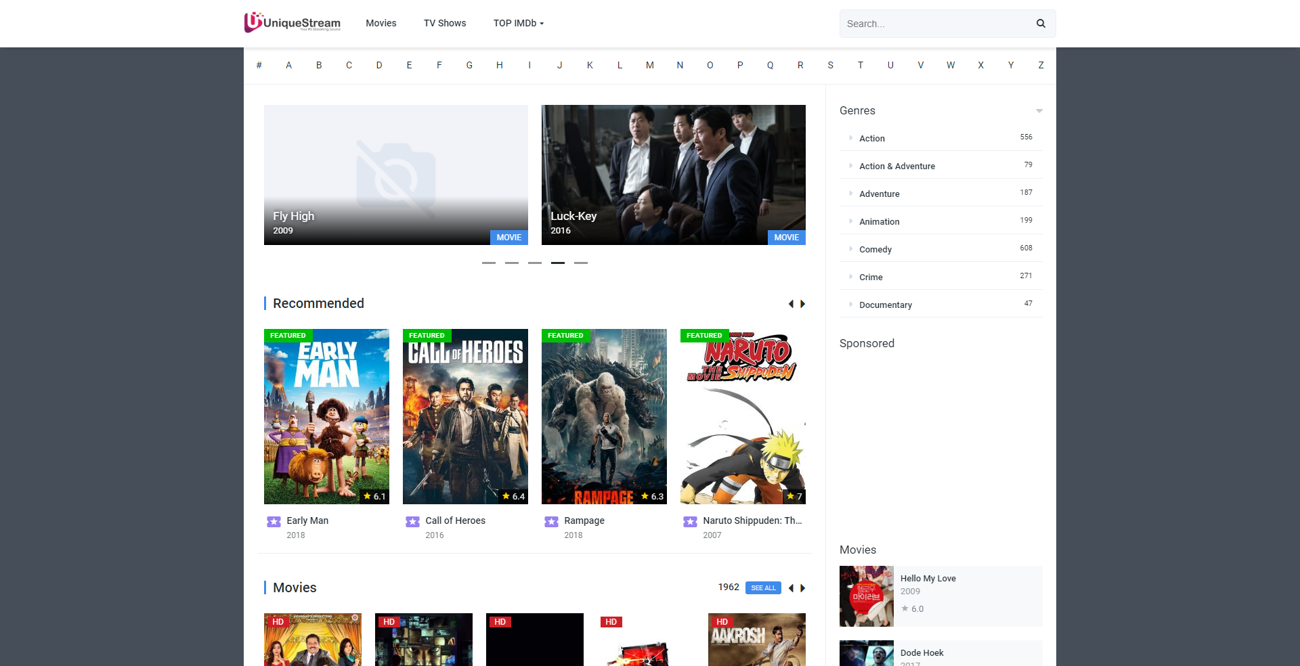Filter titles by letter Z
The width and height of the screenshot is (1300, 666).
click(1041, 65)
